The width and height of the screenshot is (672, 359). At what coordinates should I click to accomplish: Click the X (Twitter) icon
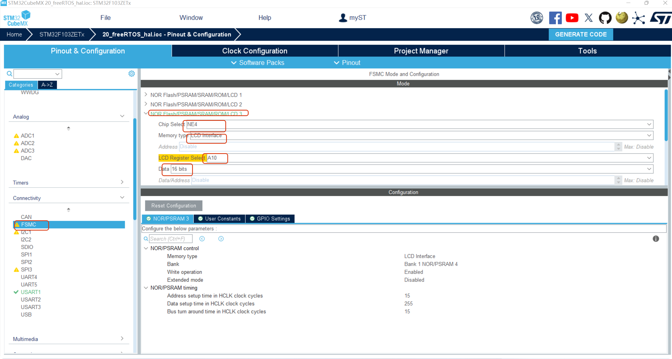coord(588,18)
